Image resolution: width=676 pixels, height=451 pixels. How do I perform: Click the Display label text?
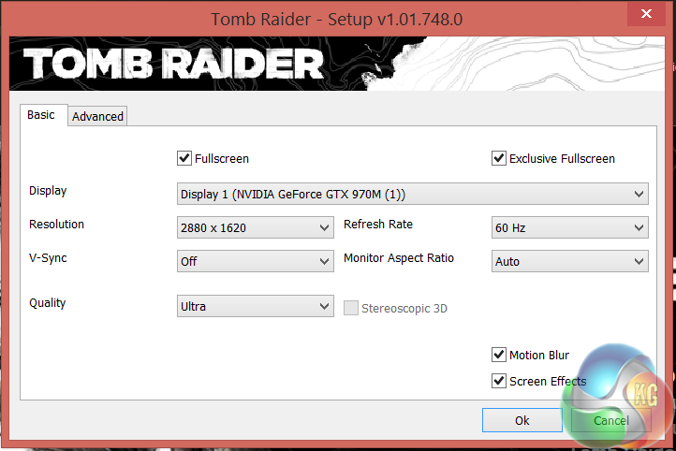click(x=48, y=191)
